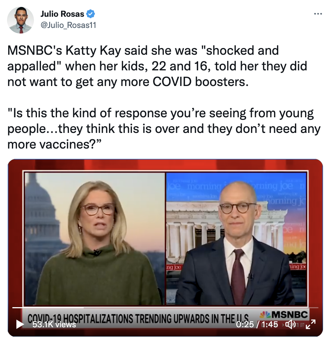Open the three-dot more options menu
Viewport: 330px width, 344px height.
[x=318, y=14]
